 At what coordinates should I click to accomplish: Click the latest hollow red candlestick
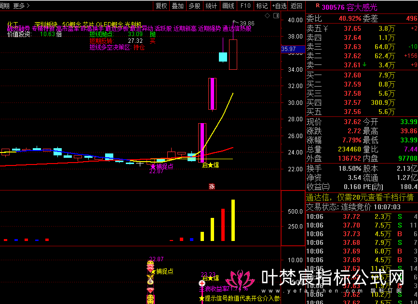[x=233, y=54]
